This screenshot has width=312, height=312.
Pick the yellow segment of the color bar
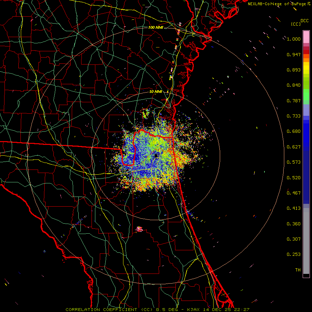[x=306, y=68]
